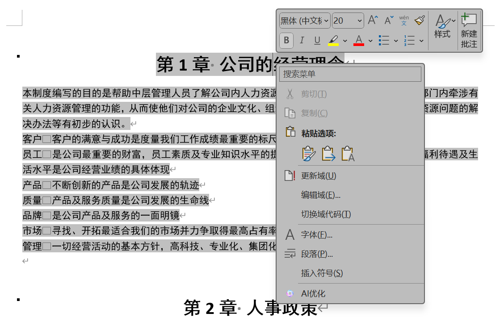Choose 剪切(T) from context menu

pyautogui.click(x=350, y=94)
